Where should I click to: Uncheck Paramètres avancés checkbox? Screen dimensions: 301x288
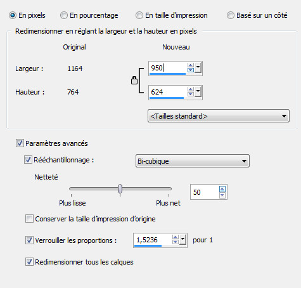coord(20,143)
